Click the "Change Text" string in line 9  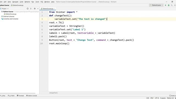point(85,40)
